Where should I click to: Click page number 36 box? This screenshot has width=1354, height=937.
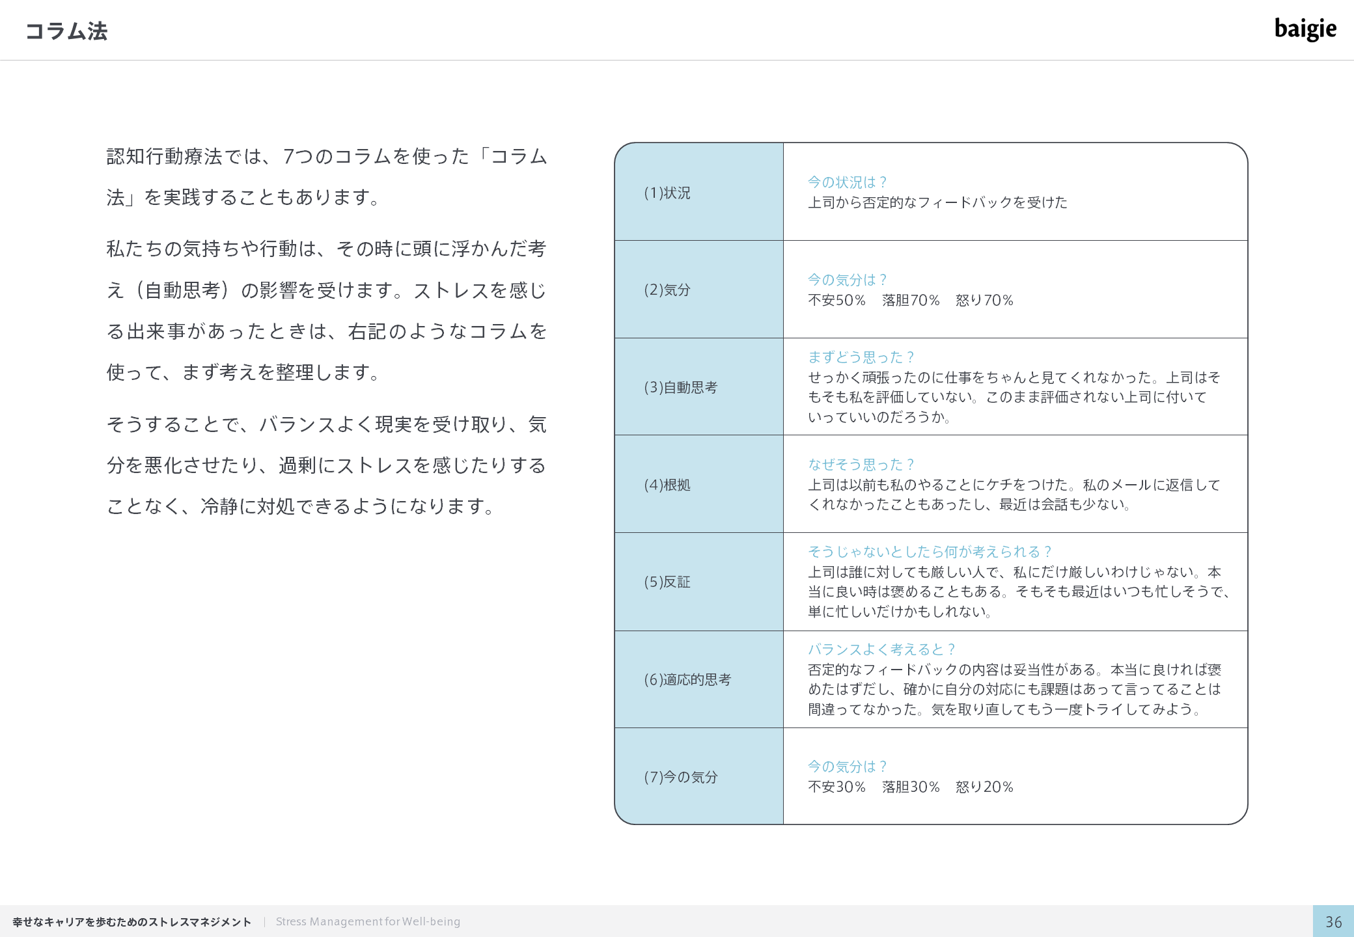(x=1333, y=921)
